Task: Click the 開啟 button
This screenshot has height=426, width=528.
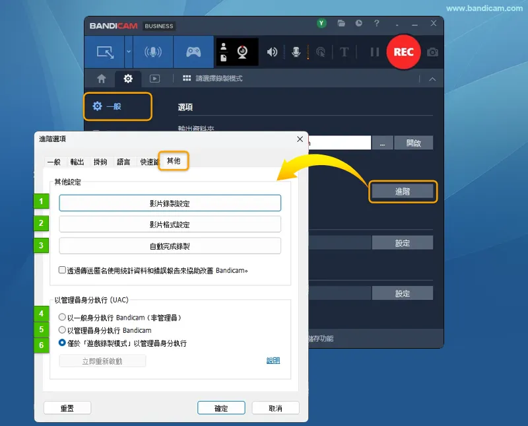Action: [414, 143]
